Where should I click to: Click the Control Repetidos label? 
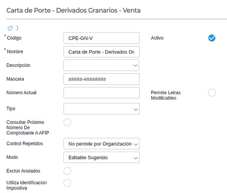[25, 144]
